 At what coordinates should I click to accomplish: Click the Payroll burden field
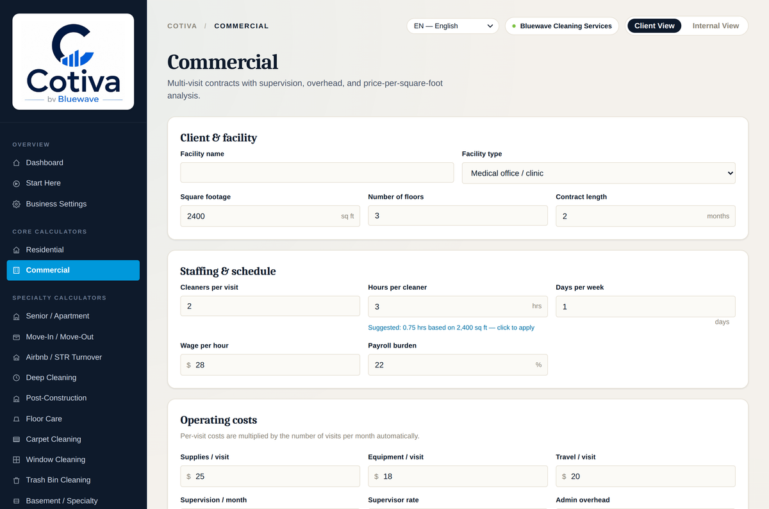pos(458,365)
